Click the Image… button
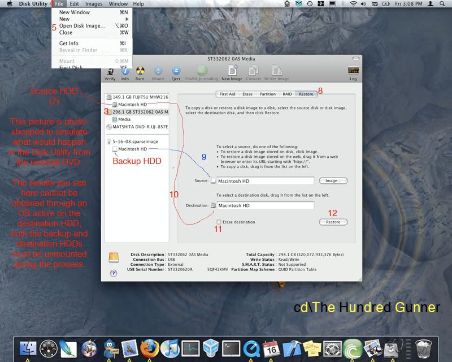Screen dimensions: 452x362 pyautogui.click(x=333, y=180)
